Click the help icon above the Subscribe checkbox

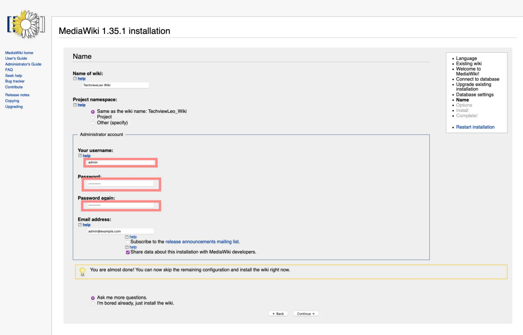[127, 237]
